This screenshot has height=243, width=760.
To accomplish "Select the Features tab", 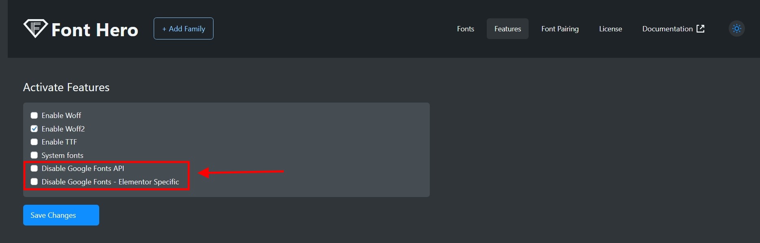I will click(x=507, y=29).
